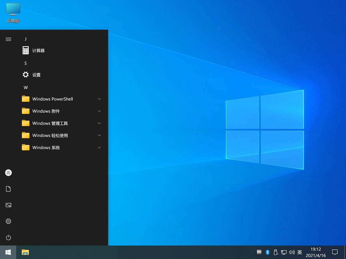The image size is (346, 259).
Task: Click the Bluetooth tray icon
Action: pyautogui.click(x=267, y=252)
